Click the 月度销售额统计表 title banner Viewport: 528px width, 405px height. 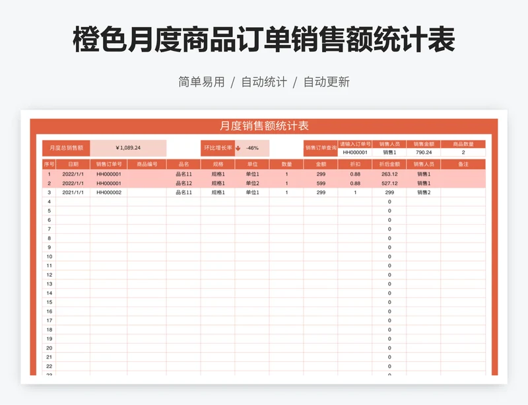264,126
